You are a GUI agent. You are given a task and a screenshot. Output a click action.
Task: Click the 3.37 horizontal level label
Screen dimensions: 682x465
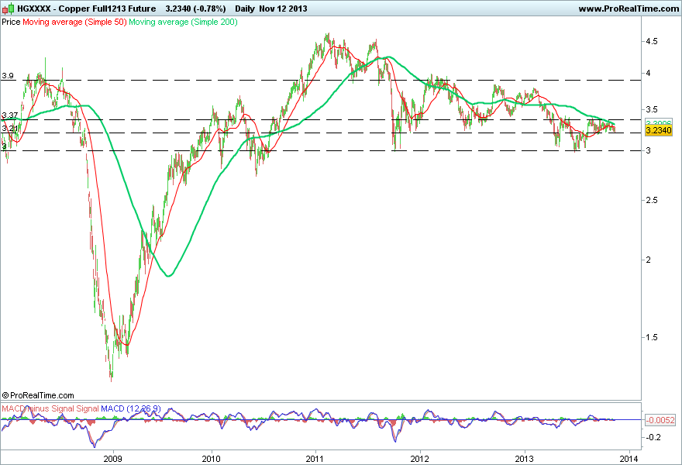coord(9,115)
